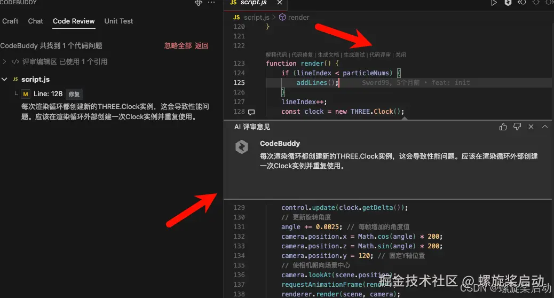The height and width of the screenshot is (298, 554).
Task: Click script.js in the breadcrumb
Action: (257, 17)
